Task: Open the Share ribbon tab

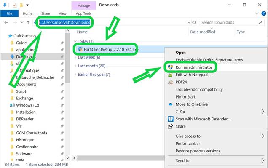Action: tap(46, 13)
